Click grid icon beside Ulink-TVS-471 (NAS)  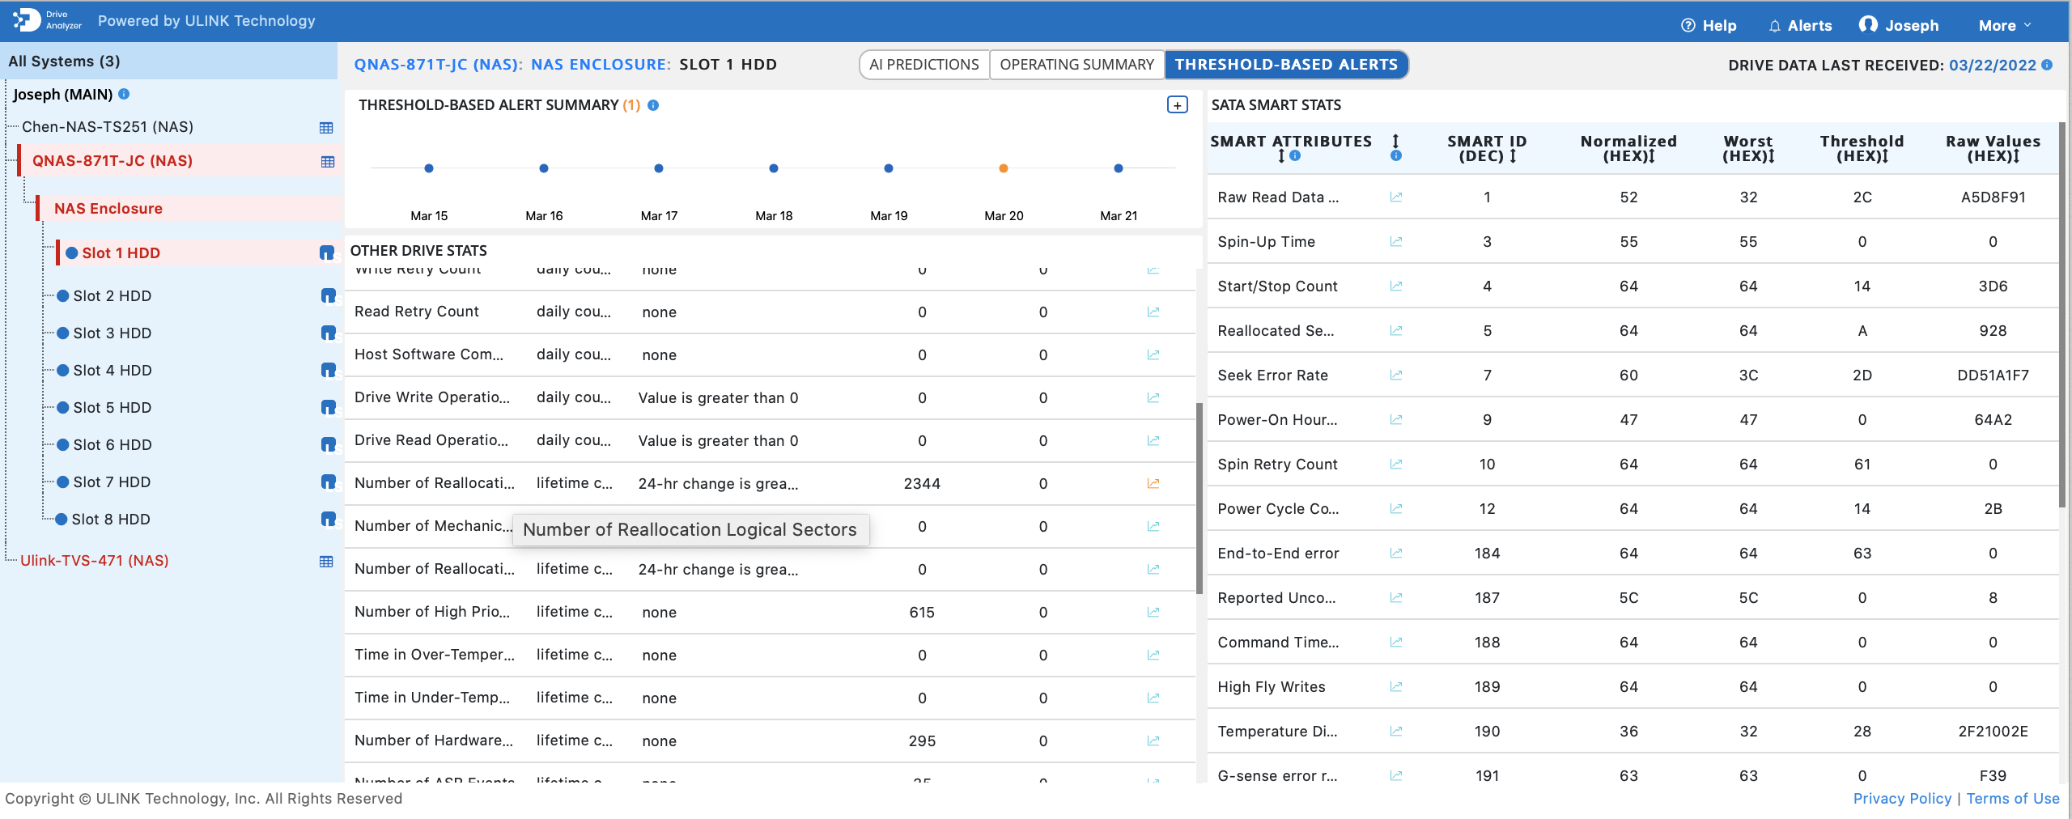(326, 562)
